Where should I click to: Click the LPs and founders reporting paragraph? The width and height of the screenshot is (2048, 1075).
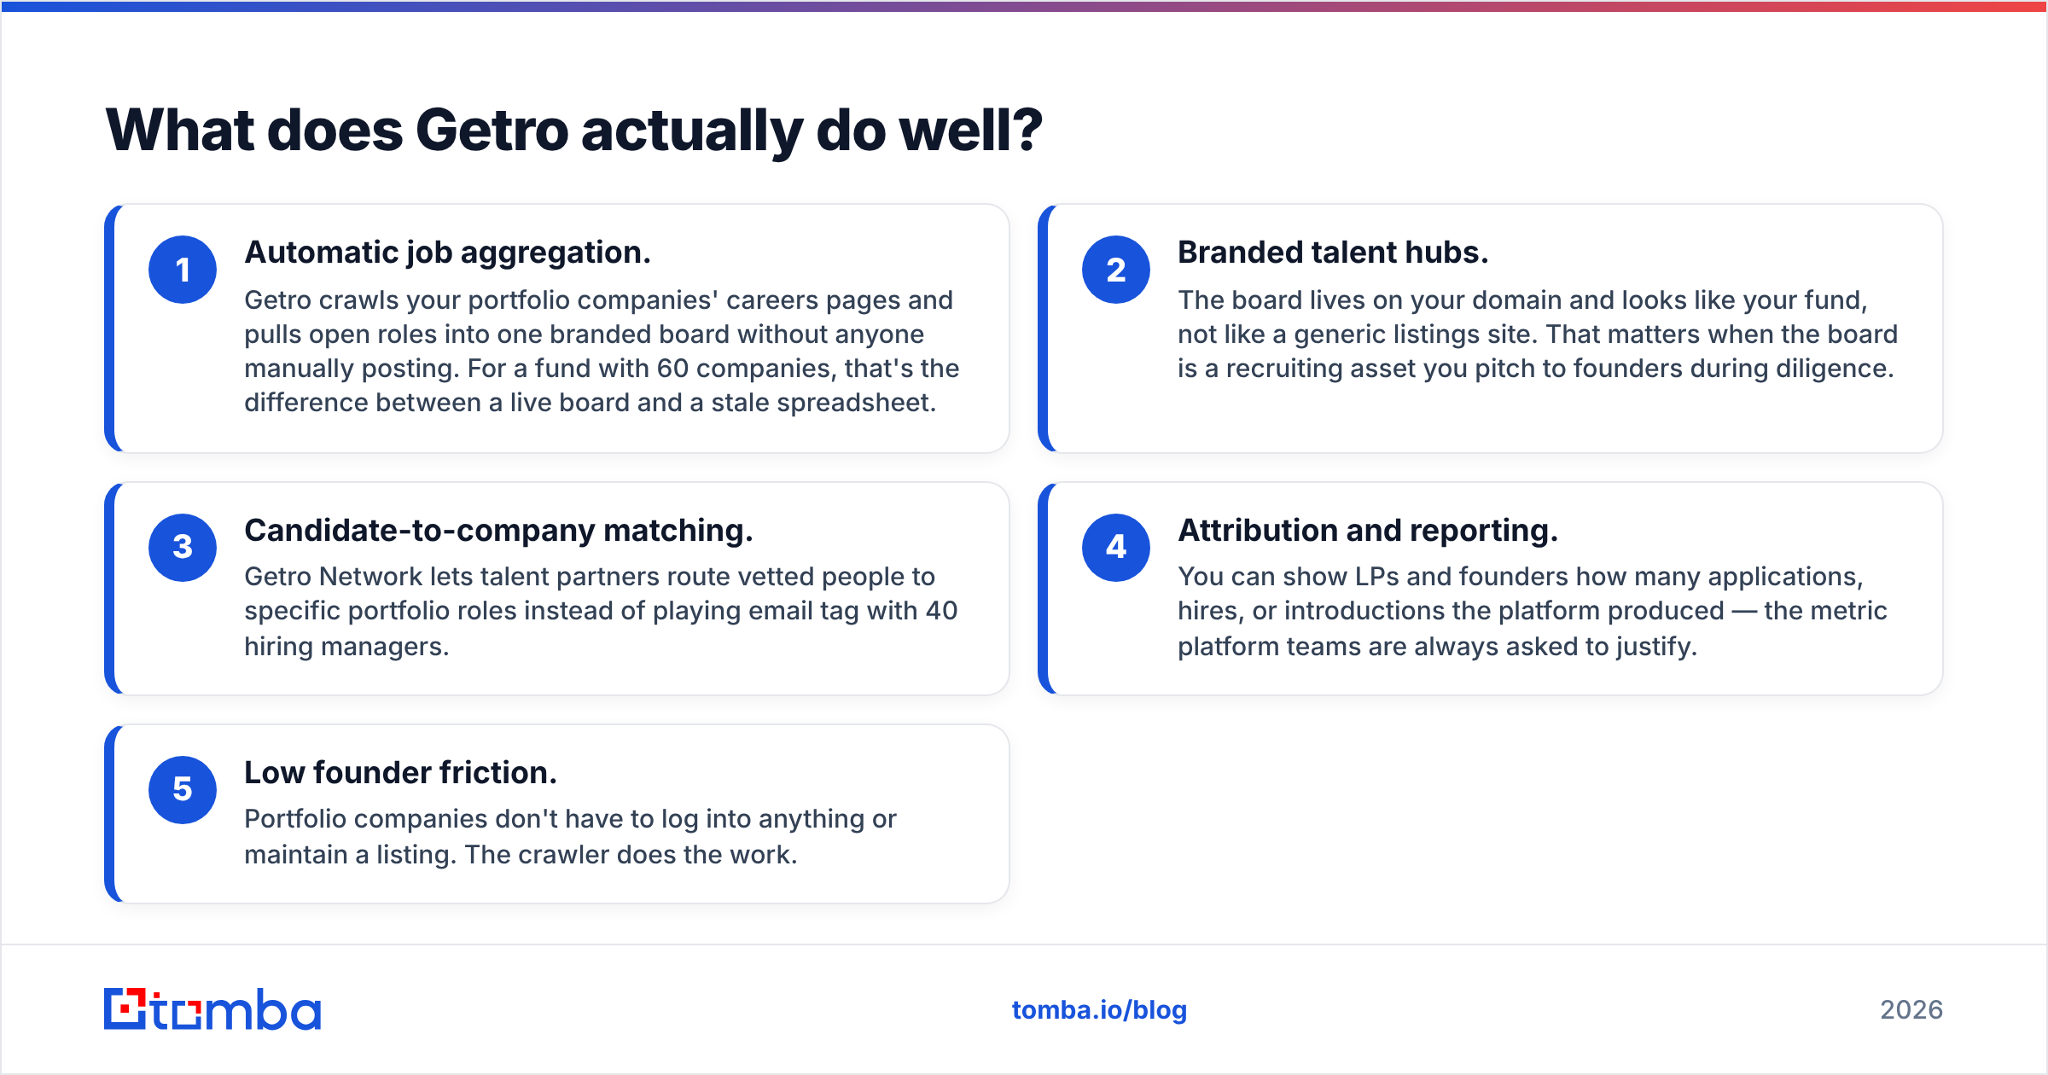[1532, 611]
